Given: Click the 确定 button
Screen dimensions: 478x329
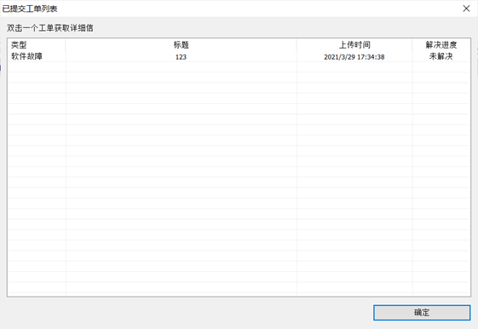Looking at the screenshot, I should coord(422,313).
